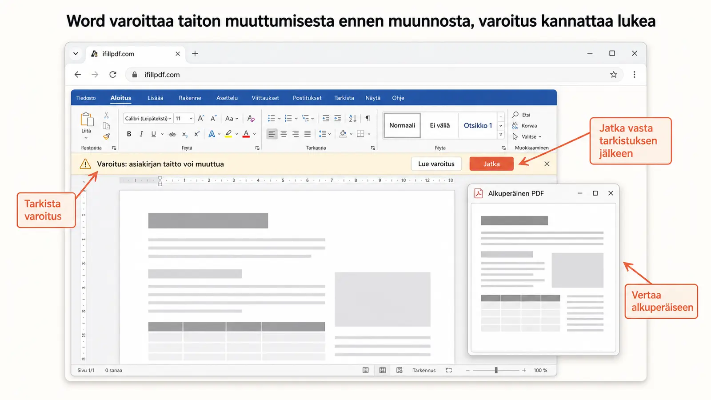Toggle Superscript formatting
Viewport: 711px width, 400px height.
click(x=197, y=133)
